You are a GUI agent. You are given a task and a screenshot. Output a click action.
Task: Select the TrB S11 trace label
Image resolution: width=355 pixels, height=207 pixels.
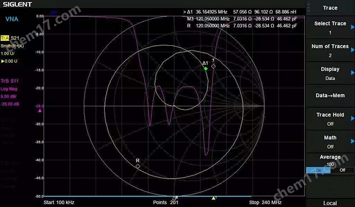pos(10,81)
